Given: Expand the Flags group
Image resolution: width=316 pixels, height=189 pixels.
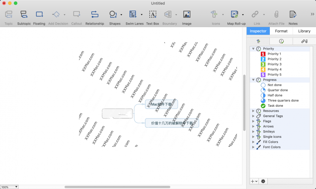Looking at the screenshot, I should point(253,121).
